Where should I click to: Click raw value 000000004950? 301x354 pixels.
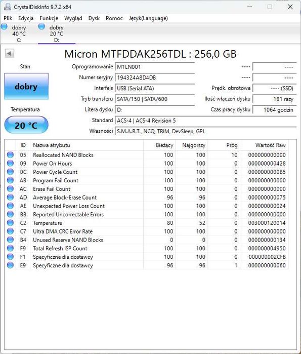[x=267, y=248]
